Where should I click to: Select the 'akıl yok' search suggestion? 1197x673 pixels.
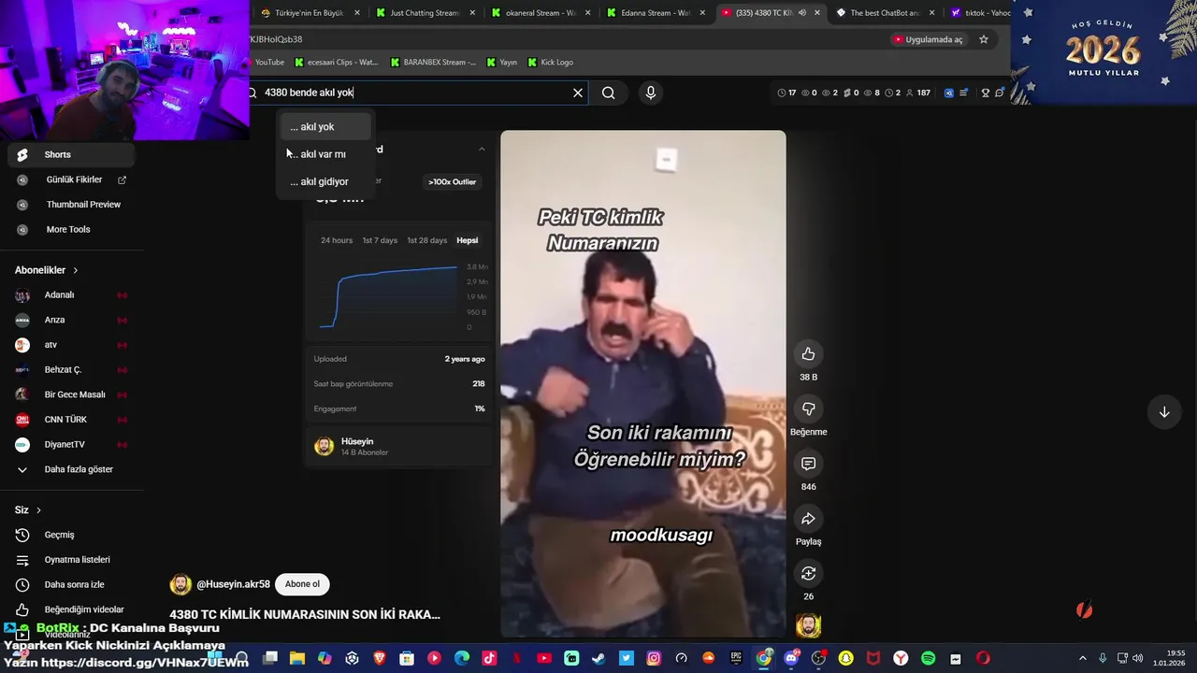(325, 127)
